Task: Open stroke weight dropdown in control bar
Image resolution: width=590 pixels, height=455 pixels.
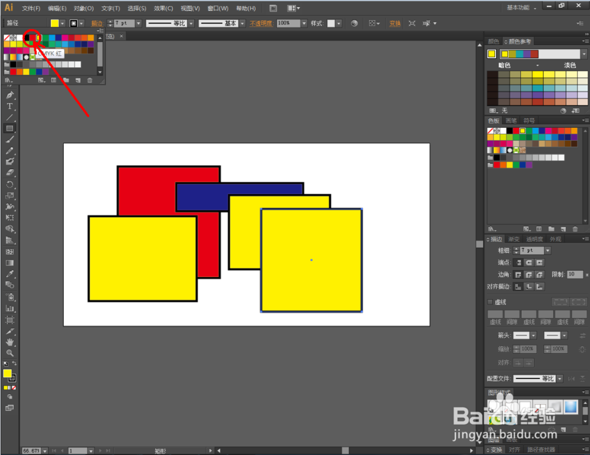Action: 139,24
